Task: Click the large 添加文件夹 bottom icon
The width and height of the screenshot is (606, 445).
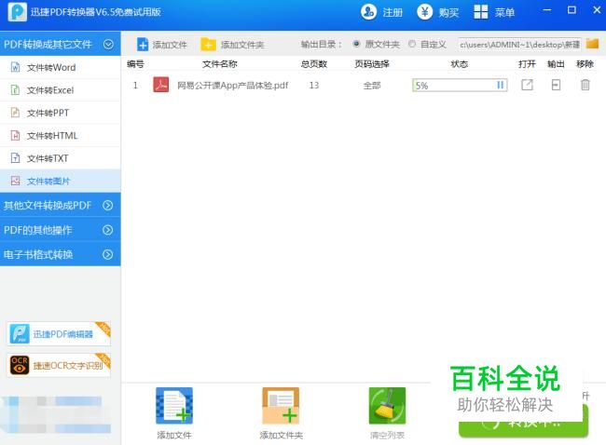Action: 281,406
